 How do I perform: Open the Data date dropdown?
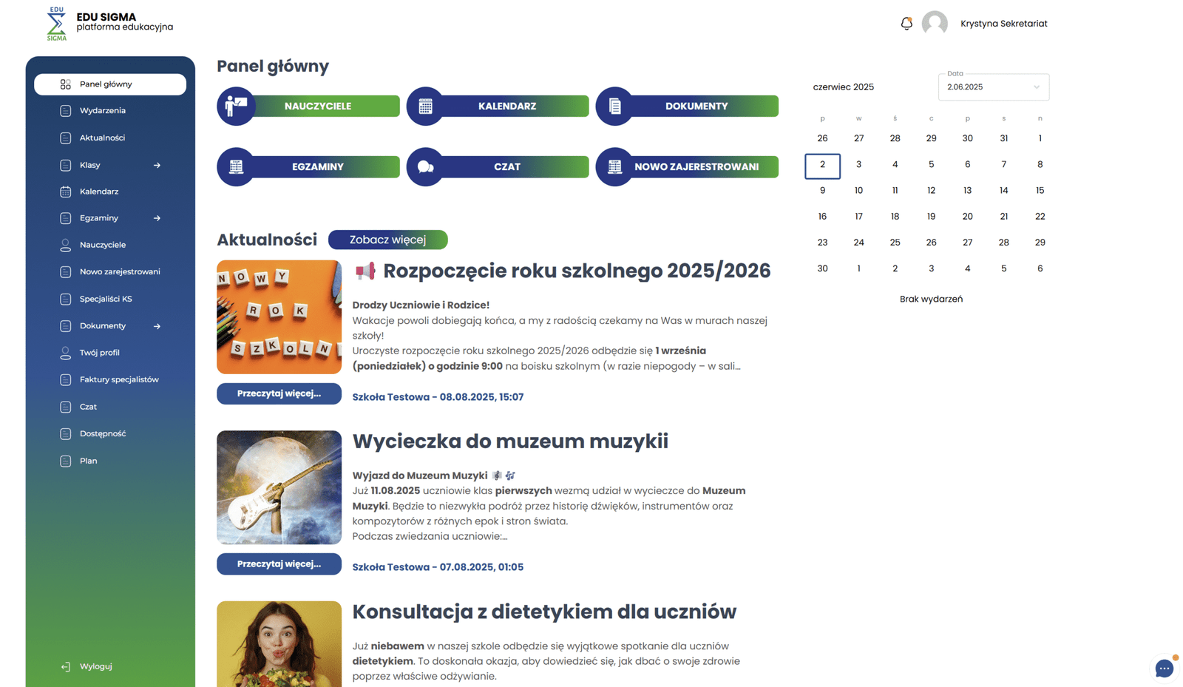[x=993, y=87]
